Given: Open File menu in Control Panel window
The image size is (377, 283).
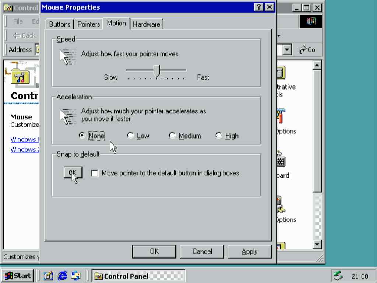Looking at the screenshot, I should click(x=18, y=21).
